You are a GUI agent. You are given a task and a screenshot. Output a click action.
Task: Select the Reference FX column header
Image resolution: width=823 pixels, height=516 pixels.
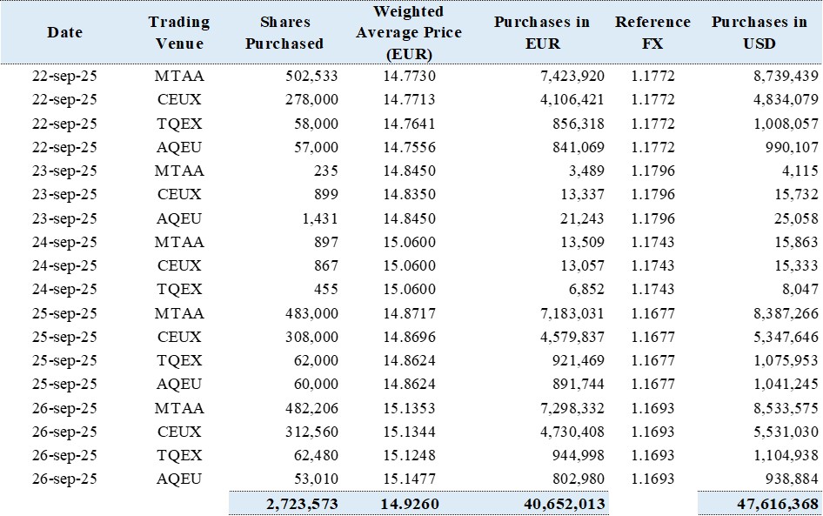tap(652, 33)
